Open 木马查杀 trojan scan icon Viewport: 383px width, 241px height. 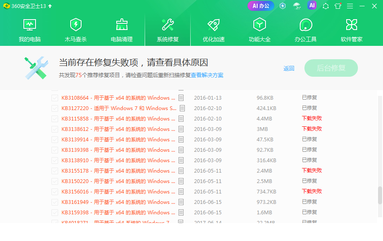(x=76, y=25)
